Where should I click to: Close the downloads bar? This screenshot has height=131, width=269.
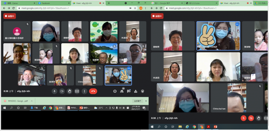[146, 101]
